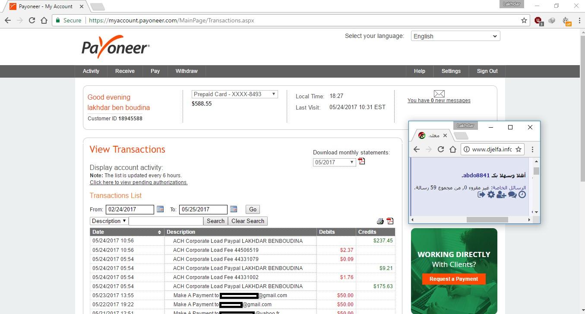
Task: Open the To date calendar picker
Action: click(x=234, y=209)
